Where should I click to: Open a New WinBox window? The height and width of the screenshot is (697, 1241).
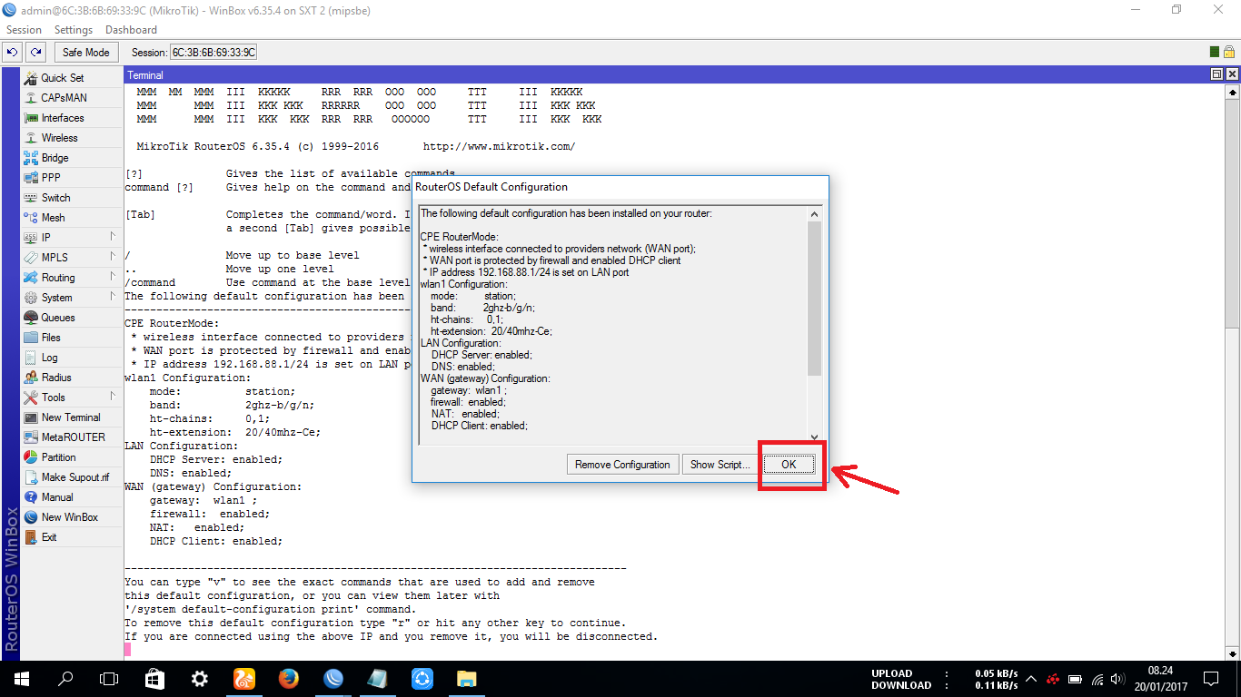point(69,517)
